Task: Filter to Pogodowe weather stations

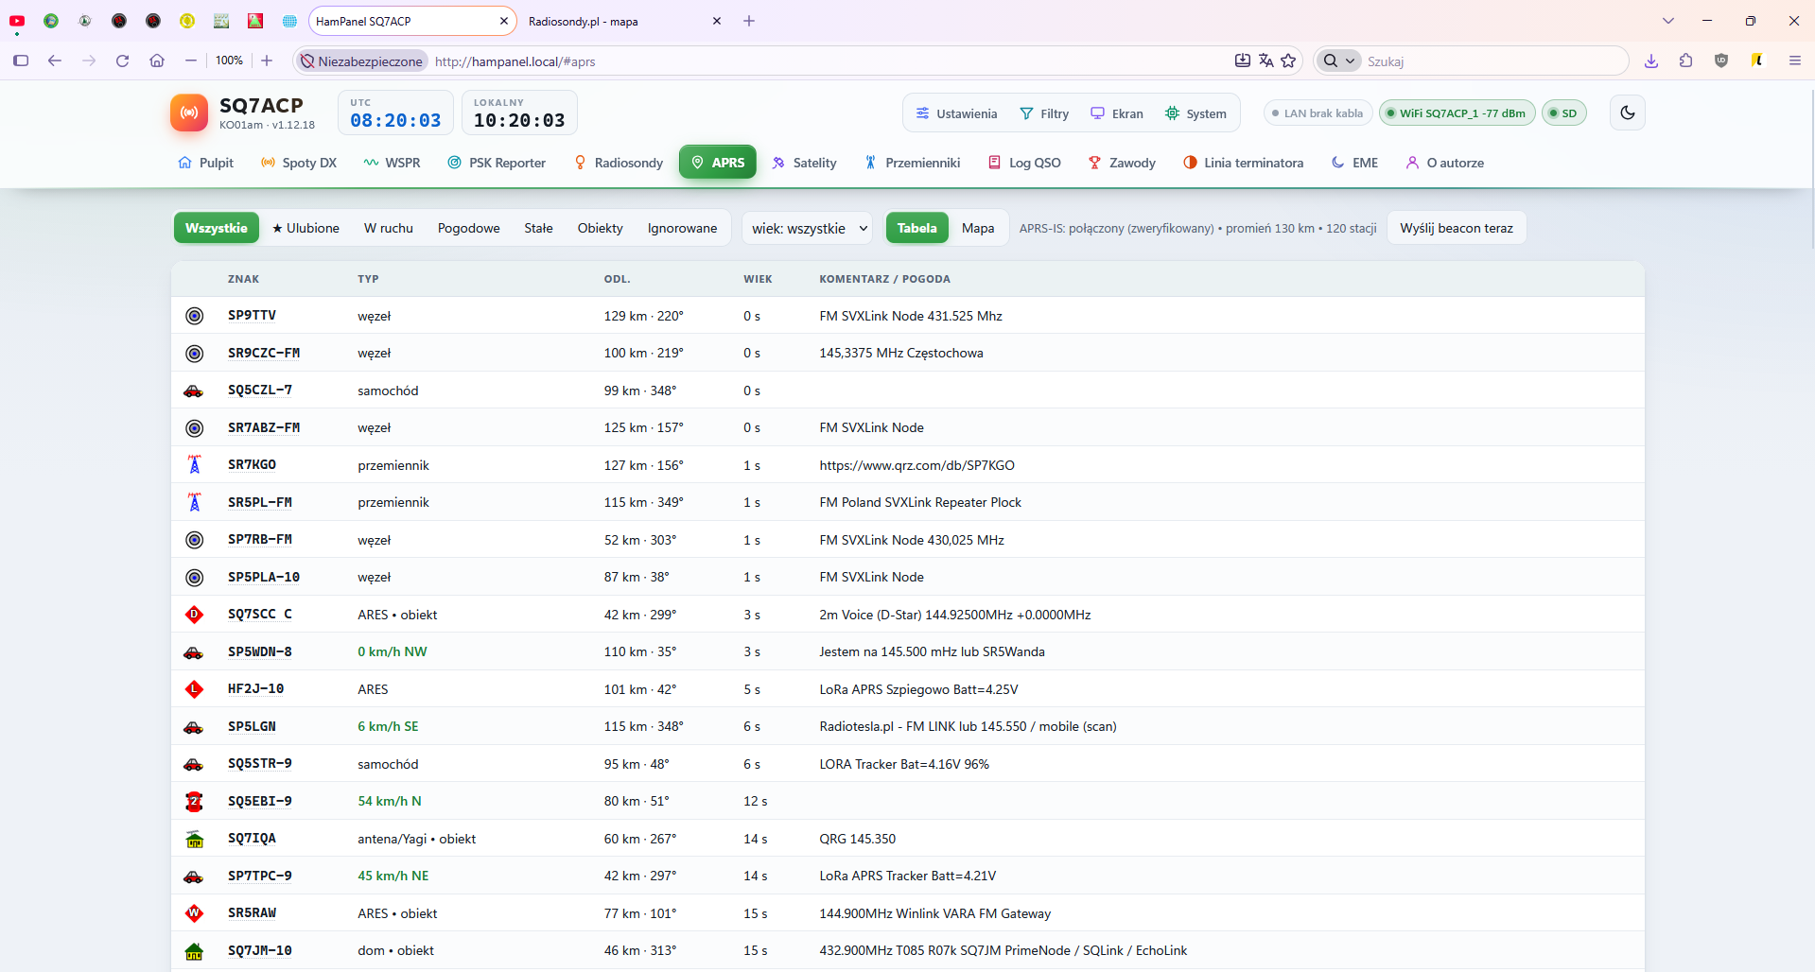Action: [x=469, y=228]
